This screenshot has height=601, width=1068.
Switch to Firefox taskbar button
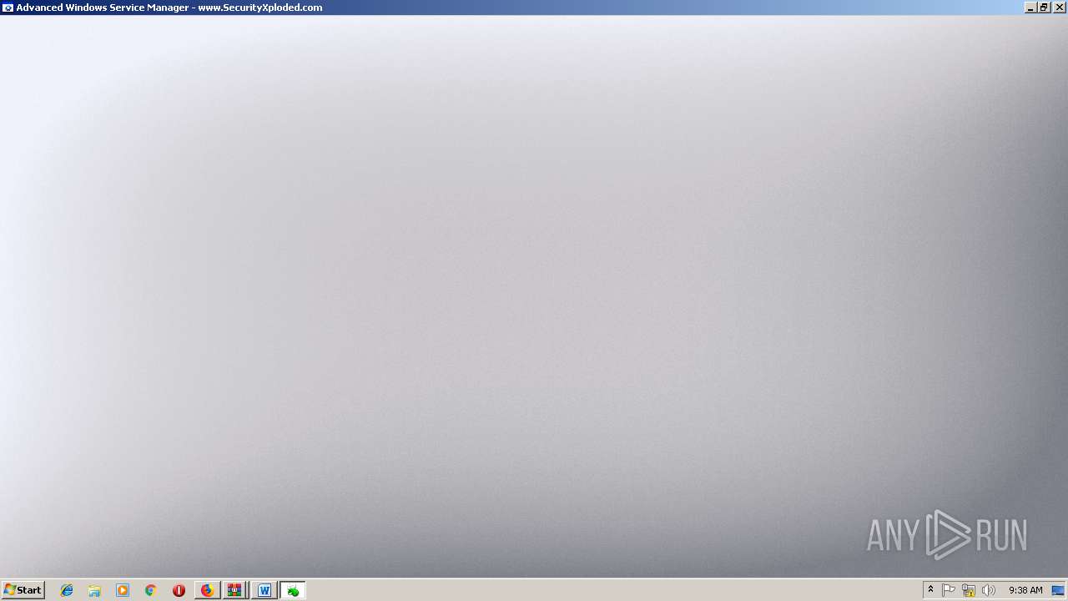point(207,590)
